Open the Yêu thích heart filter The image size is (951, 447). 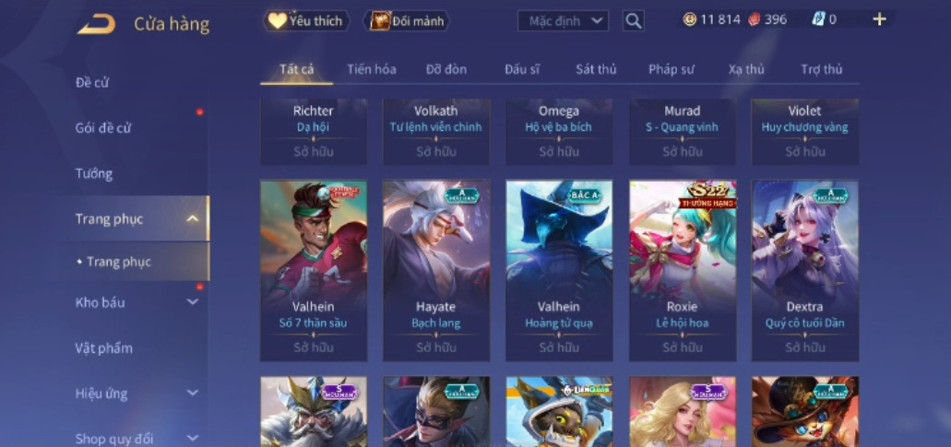[x=306, y=21]
